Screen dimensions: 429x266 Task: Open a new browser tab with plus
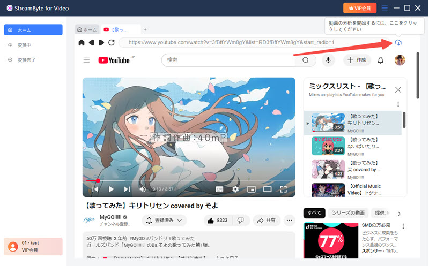pyautogui.click(x=145, y=29)
